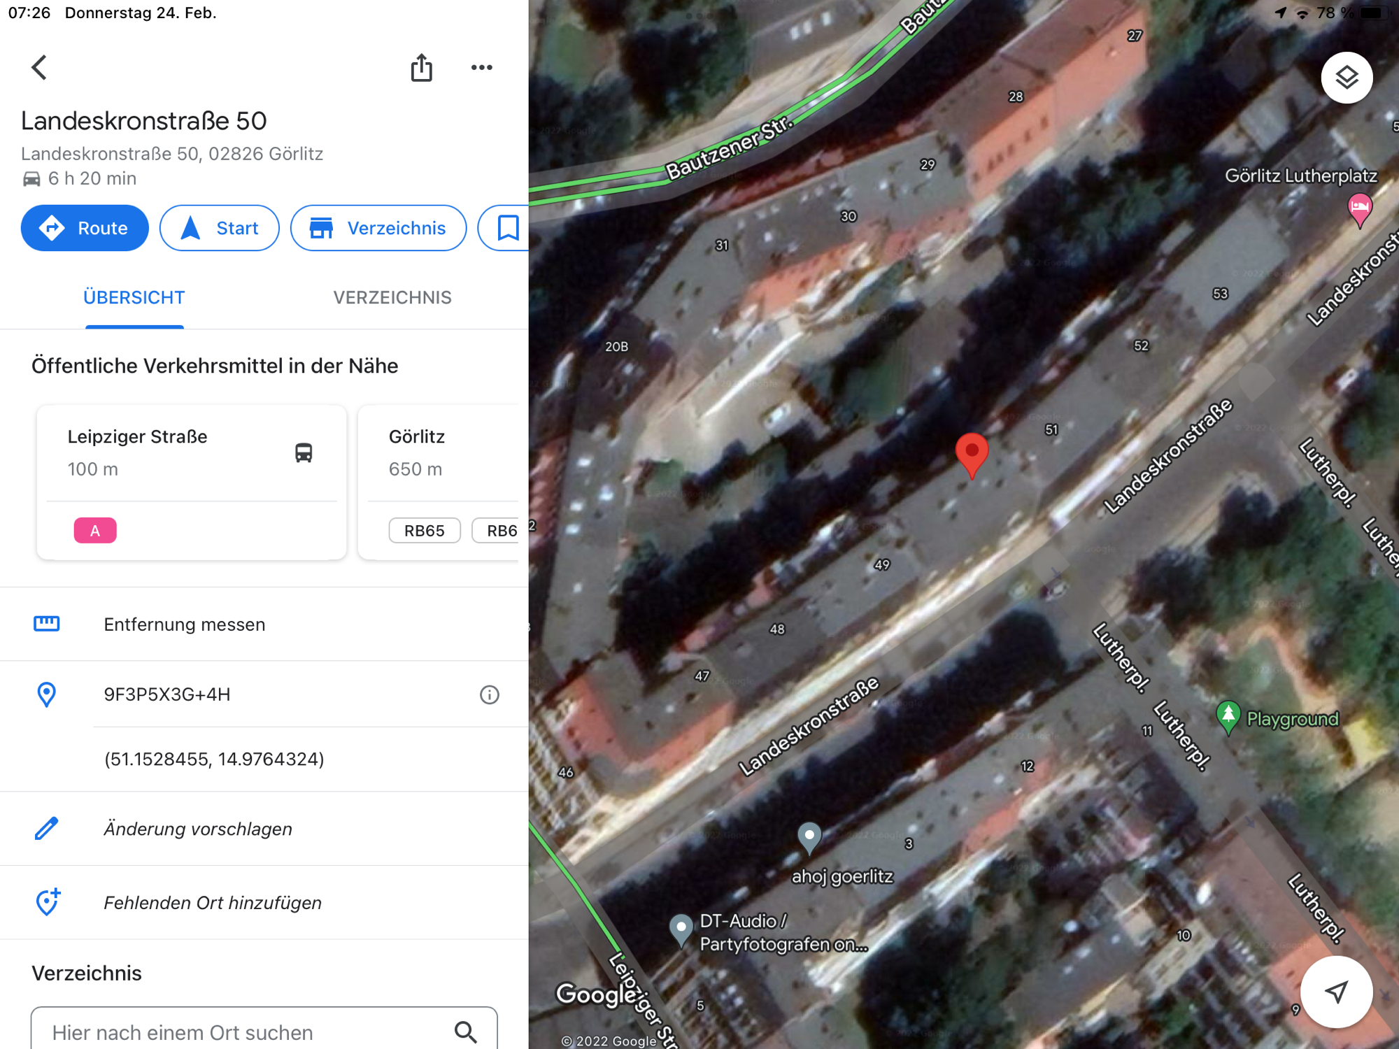The width and height of the screenshot is (1399, 1049).
Task: Tap the back arrow icon
Action: (39, 68)
